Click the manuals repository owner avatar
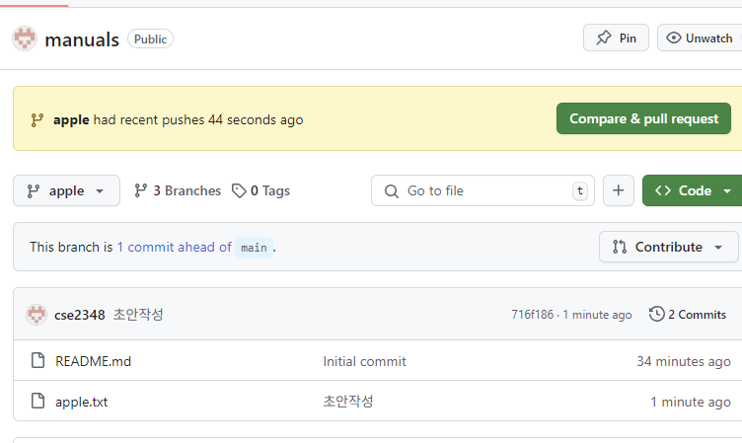The width and height of the screenshot is (742, 443). (25, 38)
